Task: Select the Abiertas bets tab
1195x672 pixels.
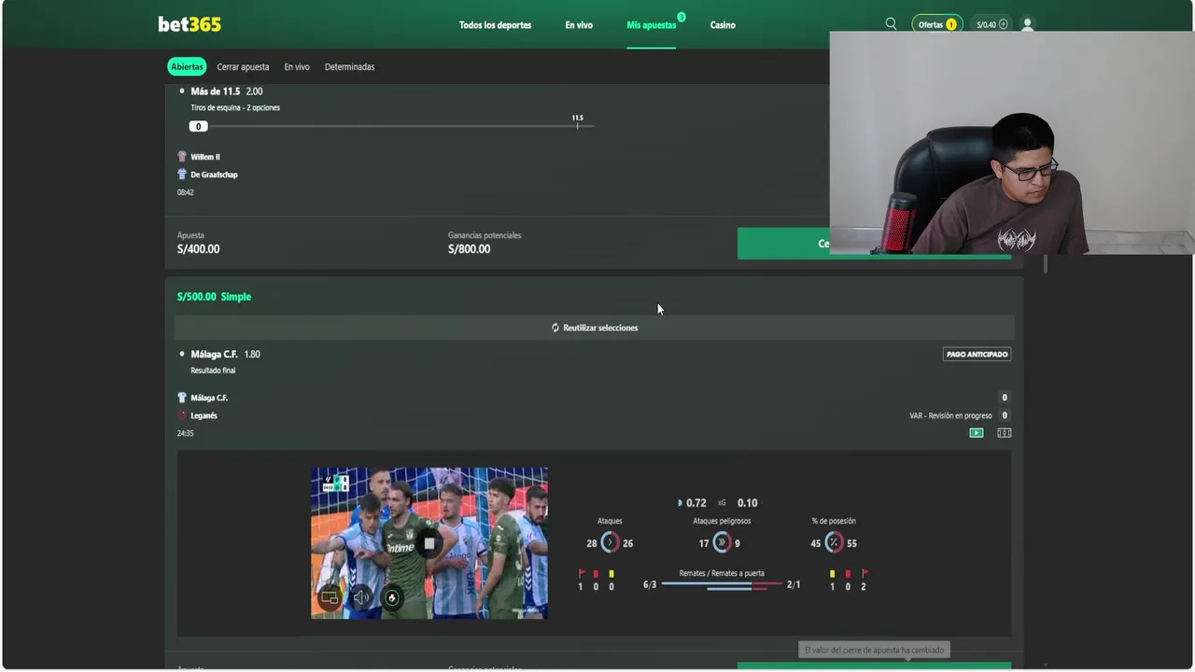Action: coord(187,66)
